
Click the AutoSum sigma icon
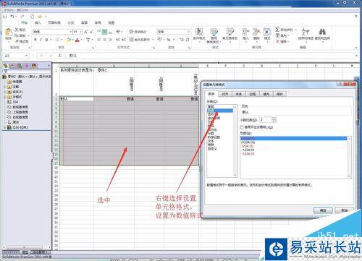coord(277,30)
